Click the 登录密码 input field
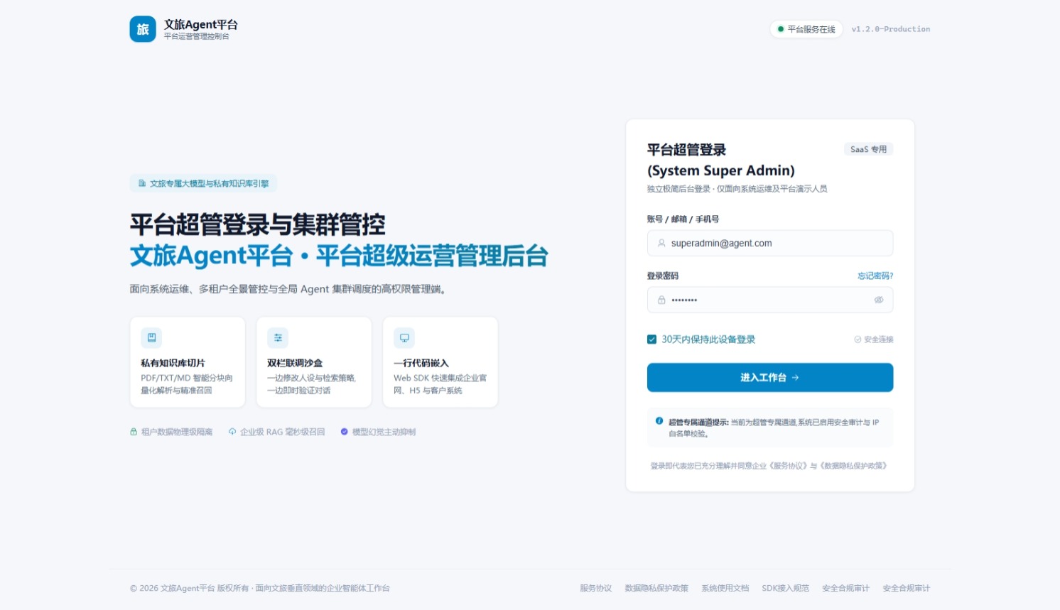The image size is (1060, 610). point(770,300)
